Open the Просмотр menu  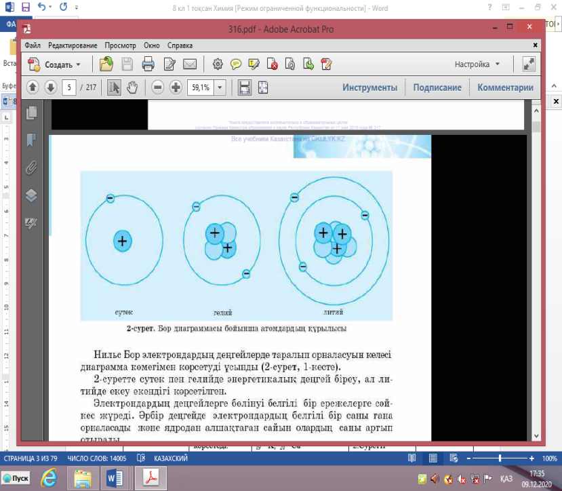[121, 45]
